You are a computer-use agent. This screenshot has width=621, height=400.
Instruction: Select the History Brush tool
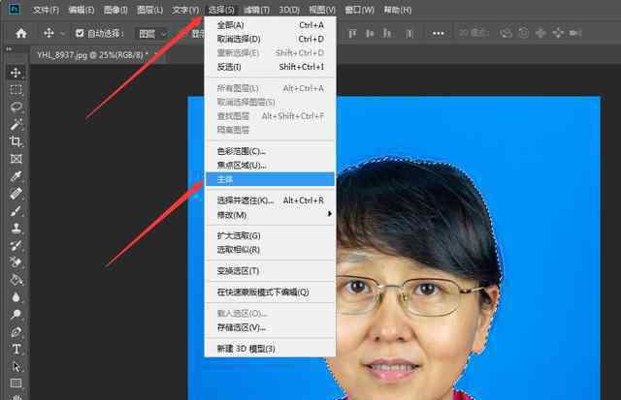point(16,245)
